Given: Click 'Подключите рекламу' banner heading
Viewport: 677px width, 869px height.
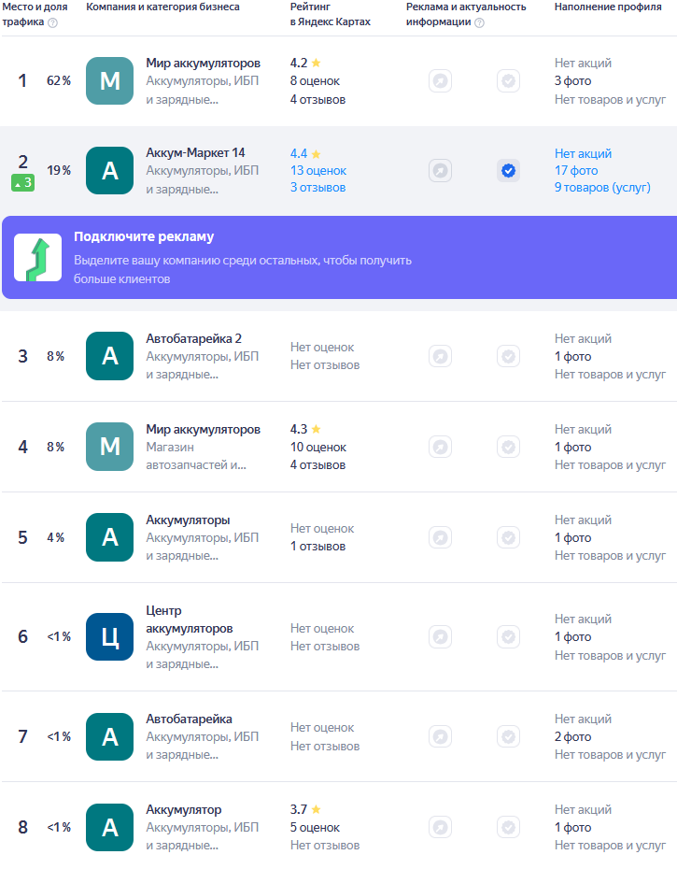Looking at the screenshot, I should [144, 236].
